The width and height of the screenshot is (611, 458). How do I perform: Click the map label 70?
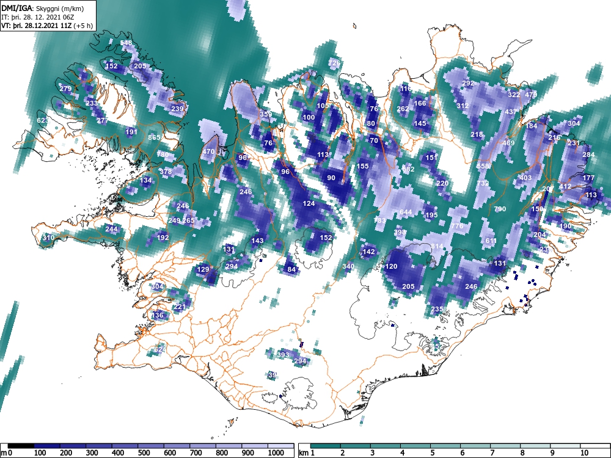(x=374, y=140)
